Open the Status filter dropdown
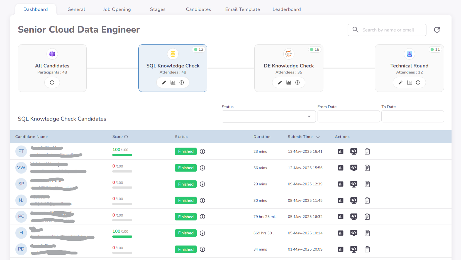This screenshot has width=461, height=260. (x=268, y=116)
